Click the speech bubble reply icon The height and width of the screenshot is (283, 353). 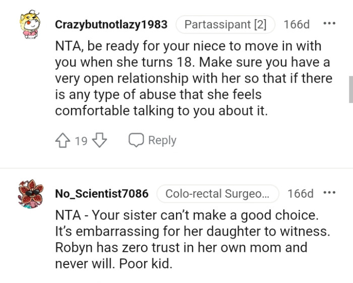coord(136,141)
